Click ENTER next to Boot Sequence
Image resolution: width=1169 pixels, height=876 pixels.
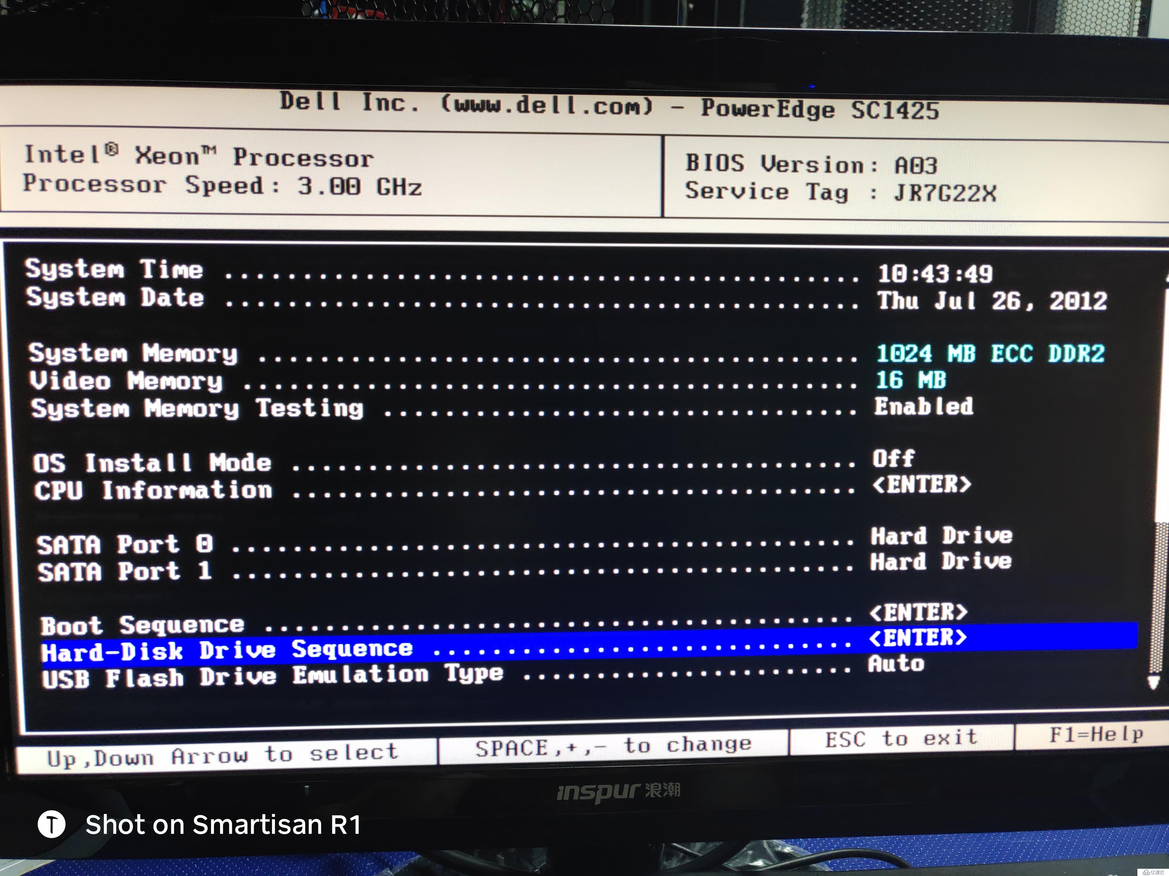coord(919,612)
